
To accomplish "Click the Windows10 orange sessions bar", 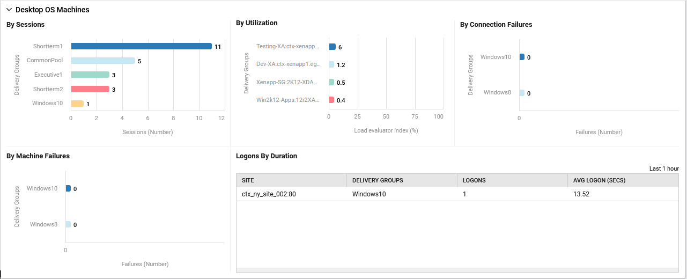I will point(77,104).
